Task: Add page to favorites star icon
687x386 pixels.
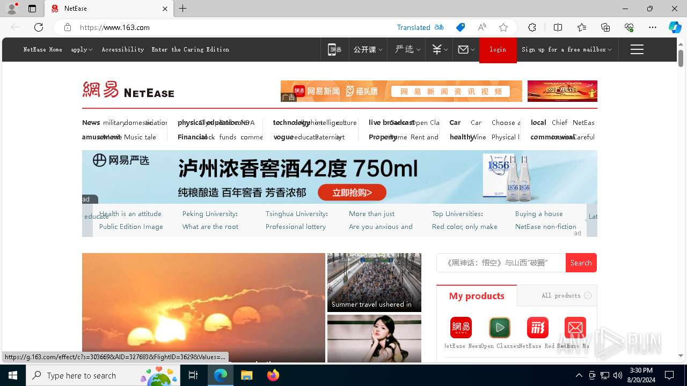Action: click(x=503, y=27)
